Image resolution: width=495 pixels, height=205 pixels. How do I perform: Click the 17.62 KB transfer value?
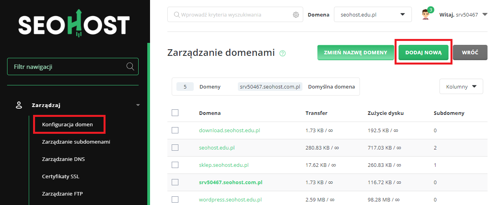tap(321, 165)
